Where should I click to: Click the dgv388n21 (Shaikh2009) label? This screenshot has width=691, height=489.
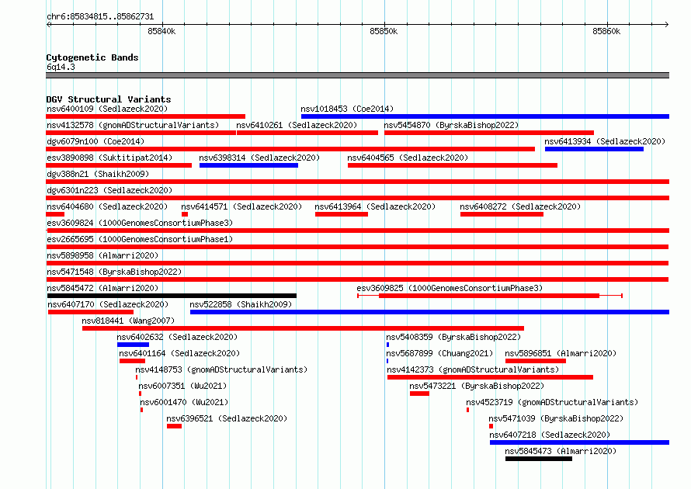click(98, 174)
